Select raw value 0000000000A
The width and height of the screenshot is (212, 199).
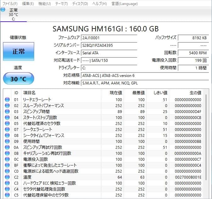[x=188, y=153]
